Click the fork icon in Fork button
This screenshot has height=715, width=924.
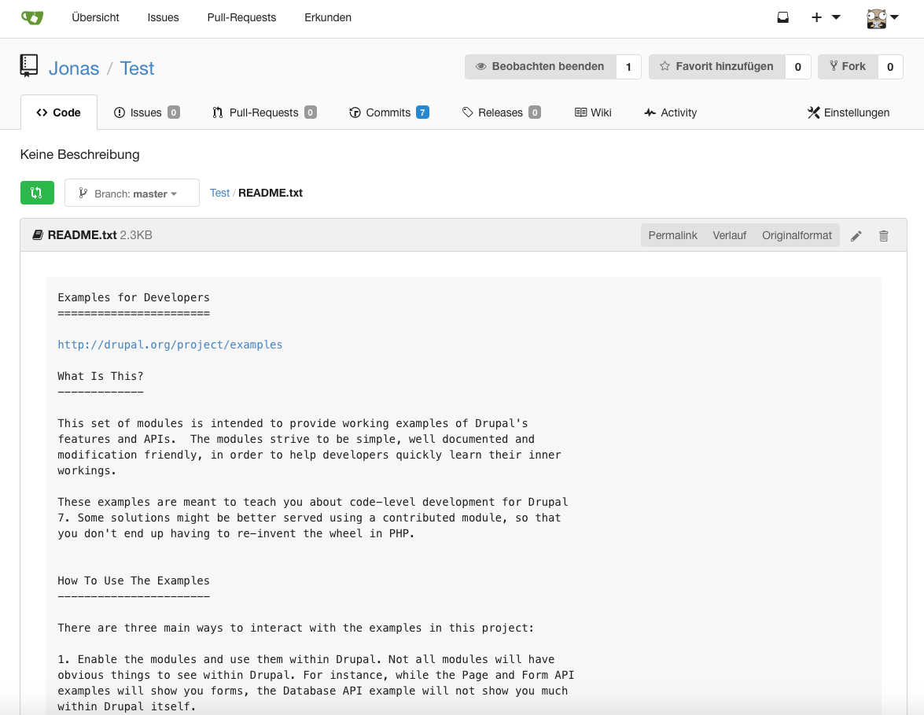834,66
